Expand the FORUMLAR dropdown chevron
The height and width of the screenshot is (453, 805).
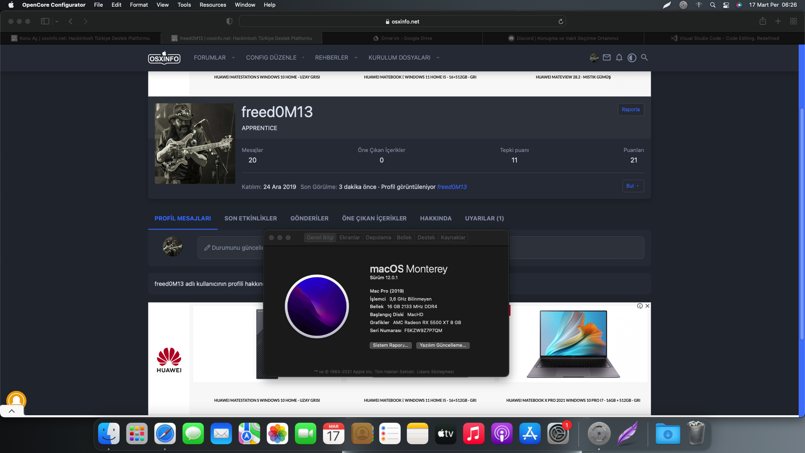(233, 58)
